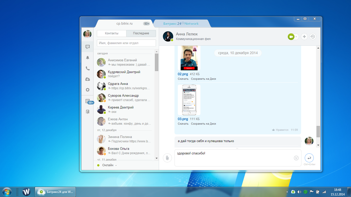The height and width of the screenshot is (197, 351).
Task: Click the Action Center flag tray icon
Action: 312,192
